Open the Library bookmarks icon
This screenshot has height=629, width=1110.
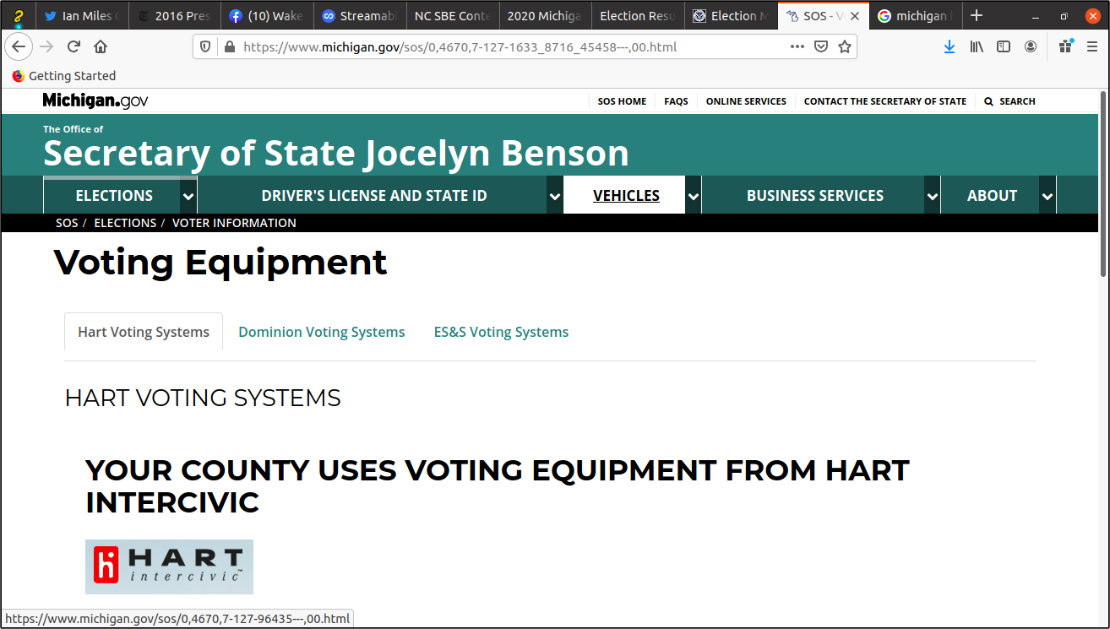(977, 46)
